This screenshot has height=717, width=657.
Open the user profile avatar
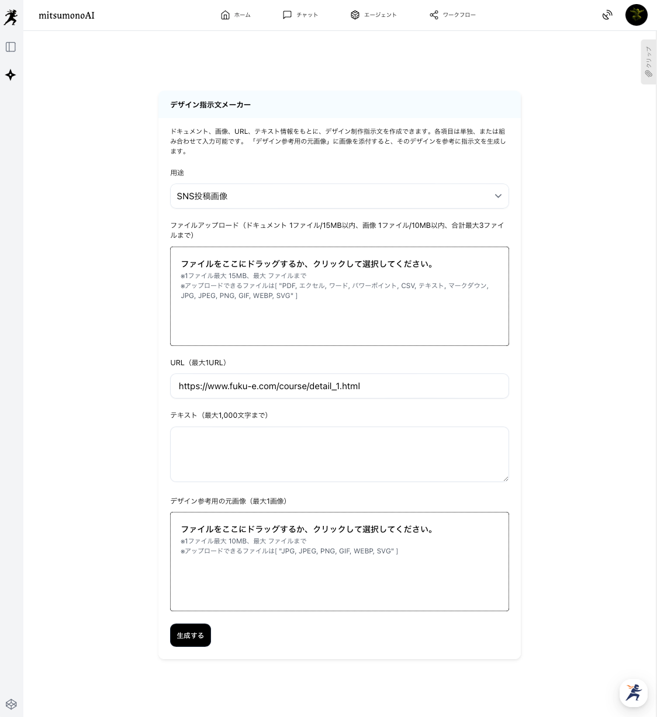pos(636,15)
